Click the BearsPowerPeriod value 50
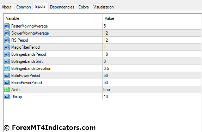The image size is (202, 132). (x=152, y=83)
